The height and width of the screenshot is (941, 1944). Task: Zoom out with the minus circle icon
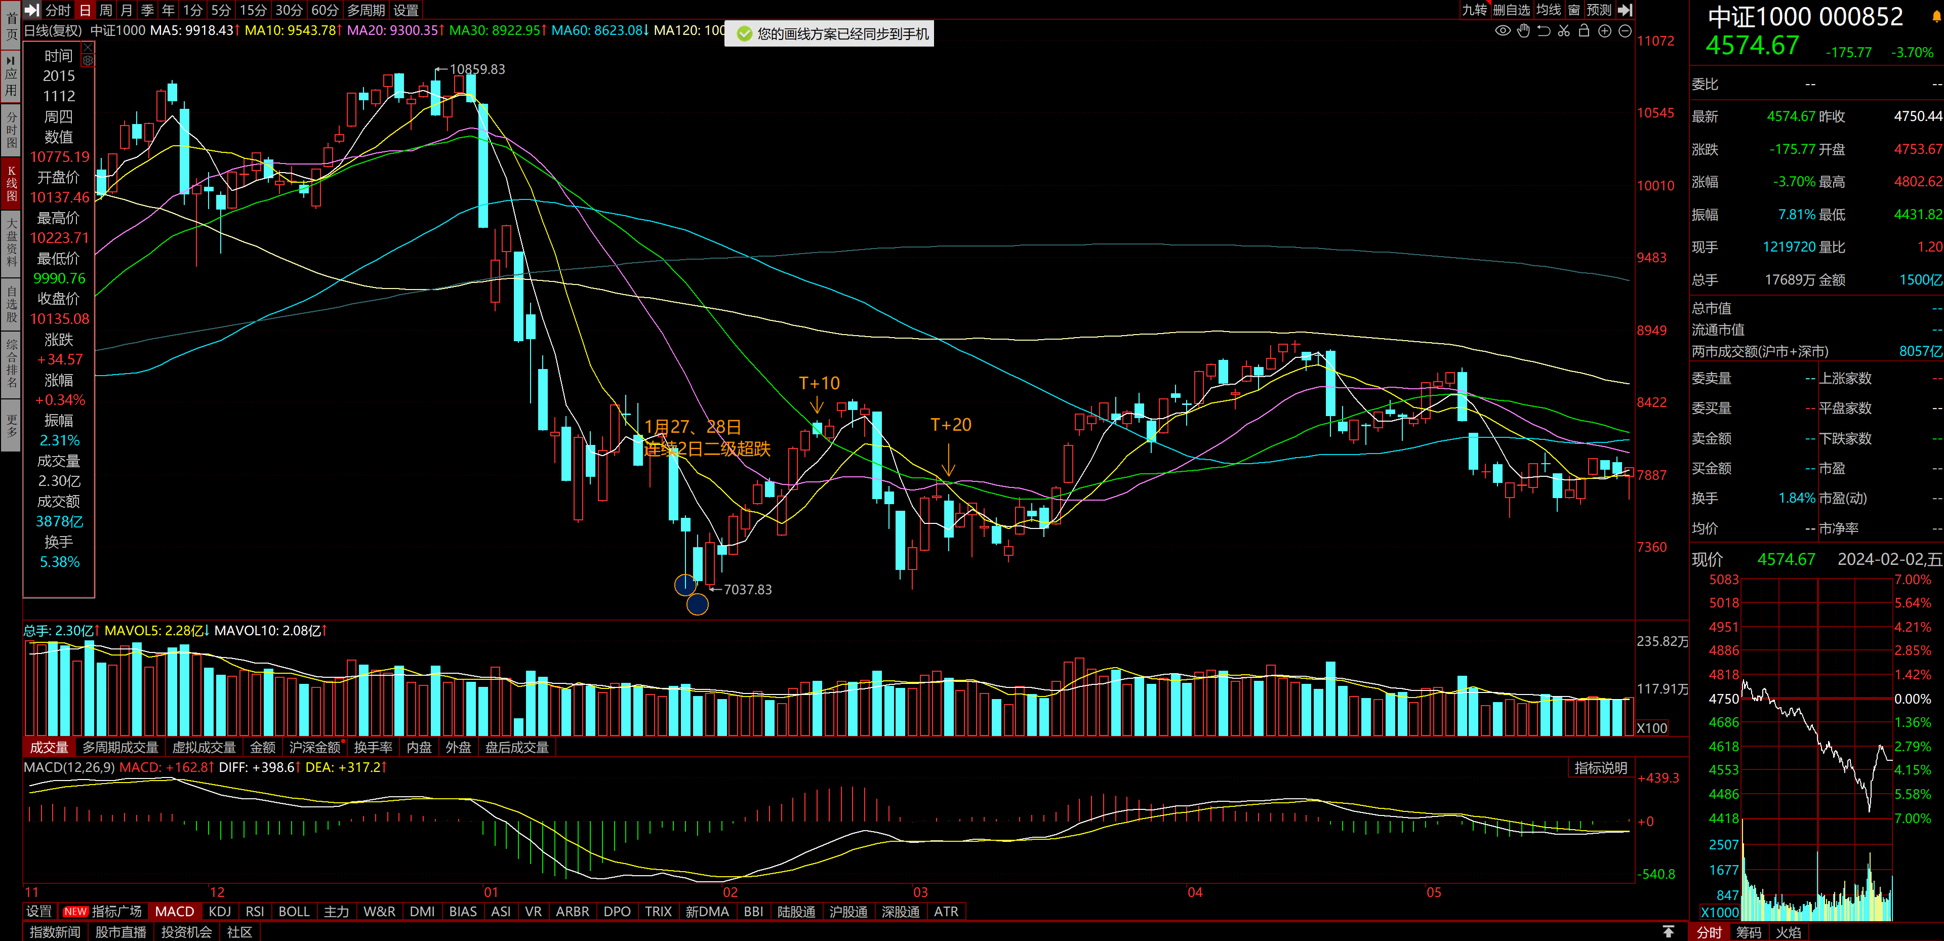(1625, 31)
